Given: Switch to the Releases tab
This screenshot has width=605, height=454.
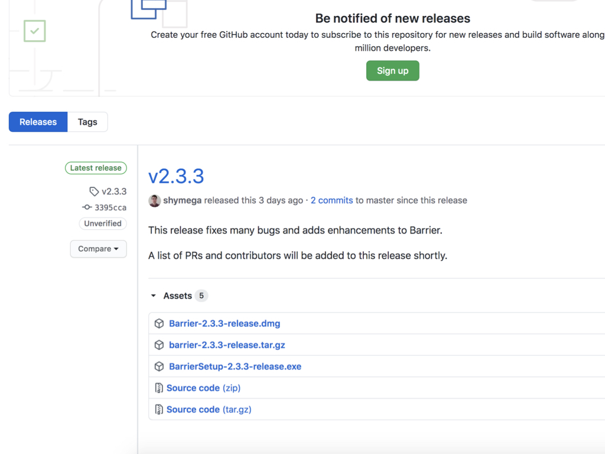Looking at the screenshot, I should pyautogui.click(x=38, y=122).
